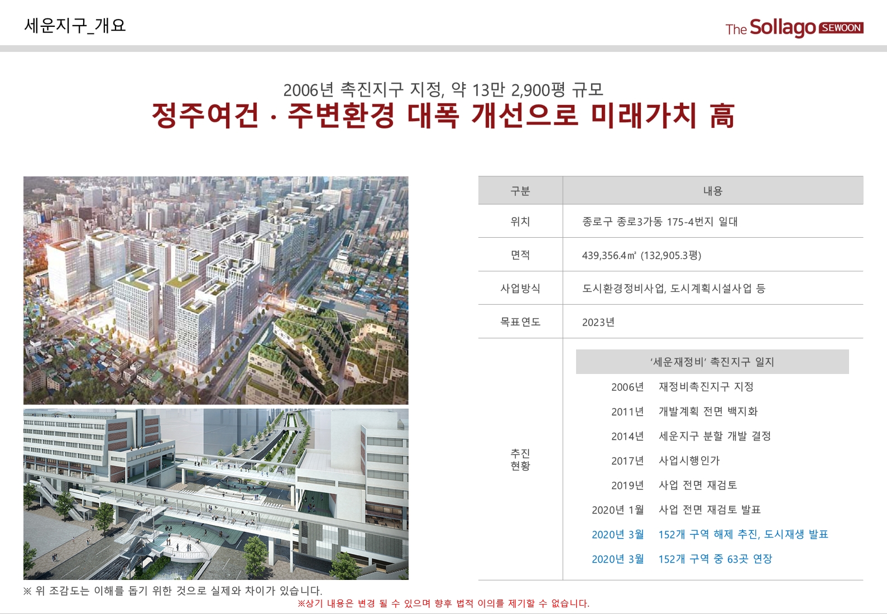Select the 2019년 timeline year

click(x=627, y=485)
